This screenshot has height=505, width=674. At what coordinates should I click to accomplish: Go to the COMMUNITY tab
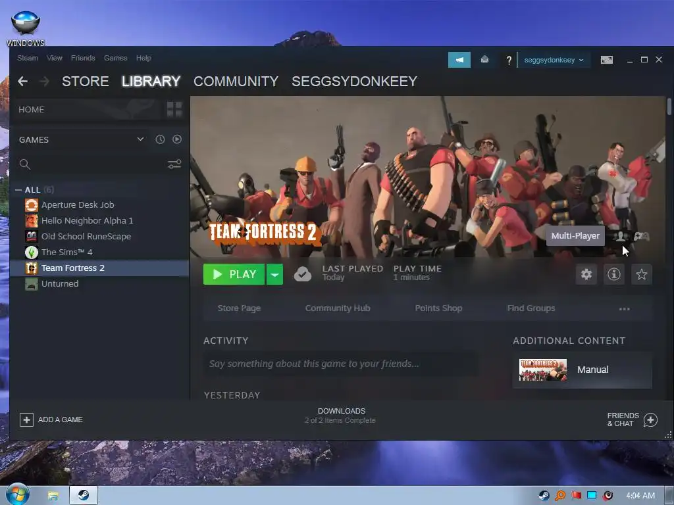[236, 81]
